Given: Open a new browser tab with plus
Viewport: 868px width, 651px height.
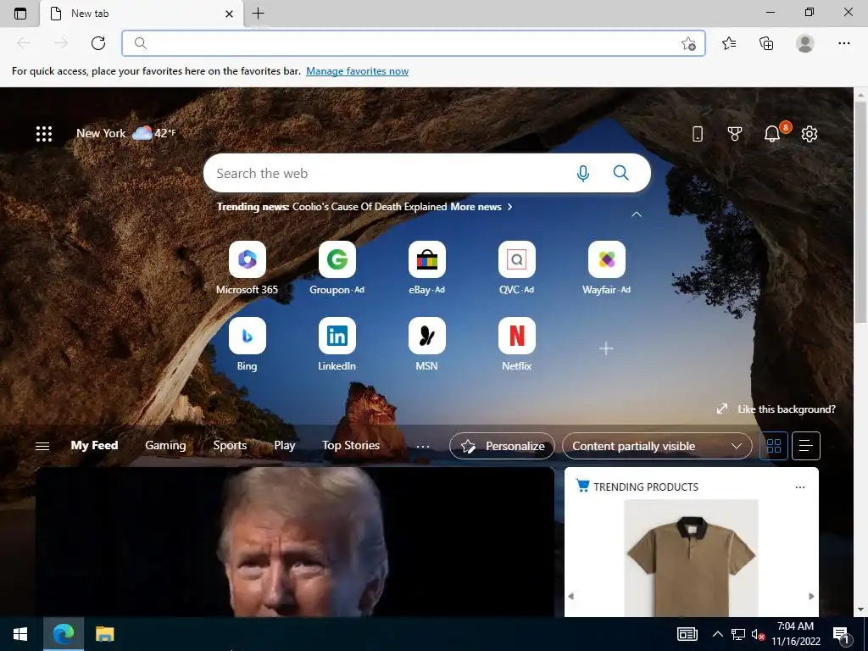Looking at the screenshot, I should pos(258,14).
